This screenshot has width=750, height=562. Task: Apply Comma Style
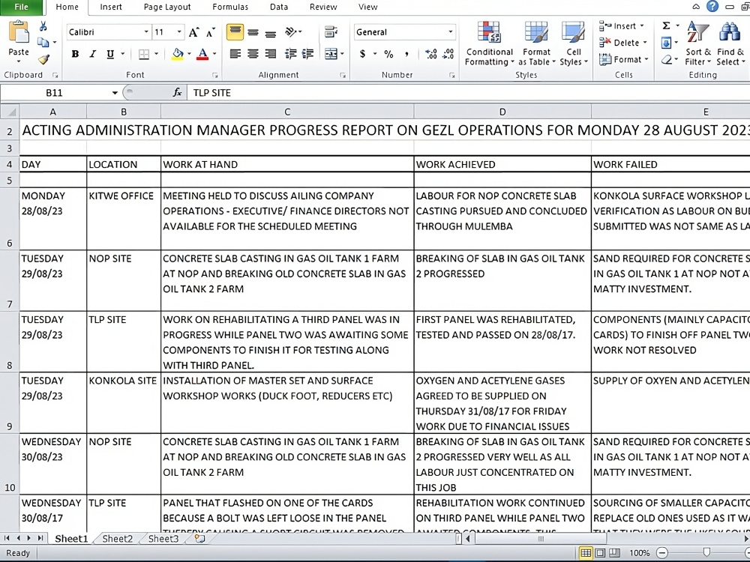[x=406, y=54]
